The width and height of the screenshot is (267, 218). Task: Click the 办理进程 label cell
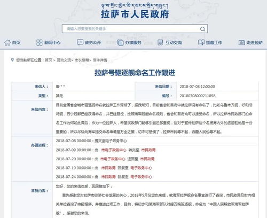[x=32, y=159]
